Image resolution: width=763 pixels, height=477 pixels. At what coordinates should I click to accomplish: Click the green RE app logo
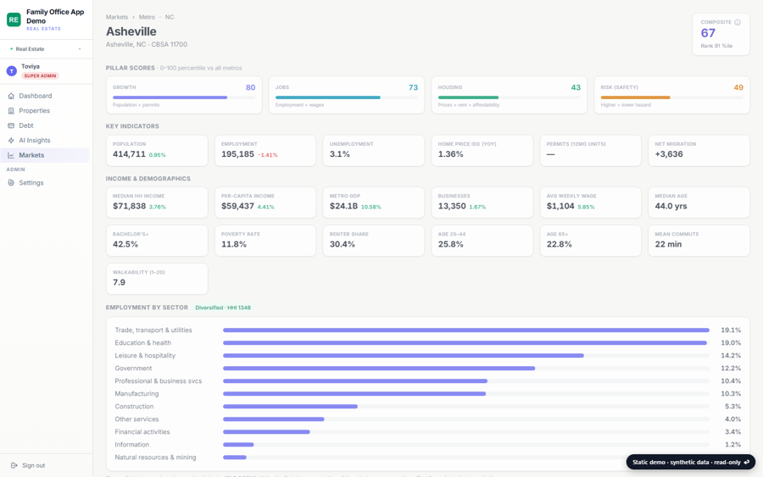[x=14, y=19]
